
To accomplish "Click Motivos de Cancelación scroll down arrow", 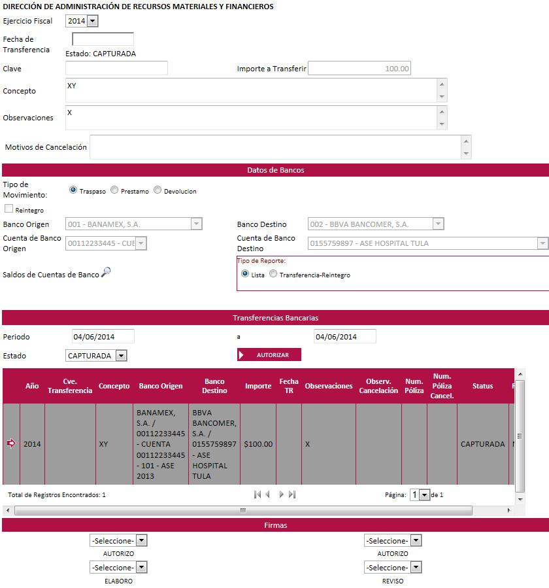I will [x=466, y=153].
